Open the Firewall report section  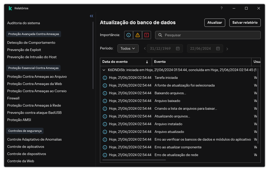point(13,98)
